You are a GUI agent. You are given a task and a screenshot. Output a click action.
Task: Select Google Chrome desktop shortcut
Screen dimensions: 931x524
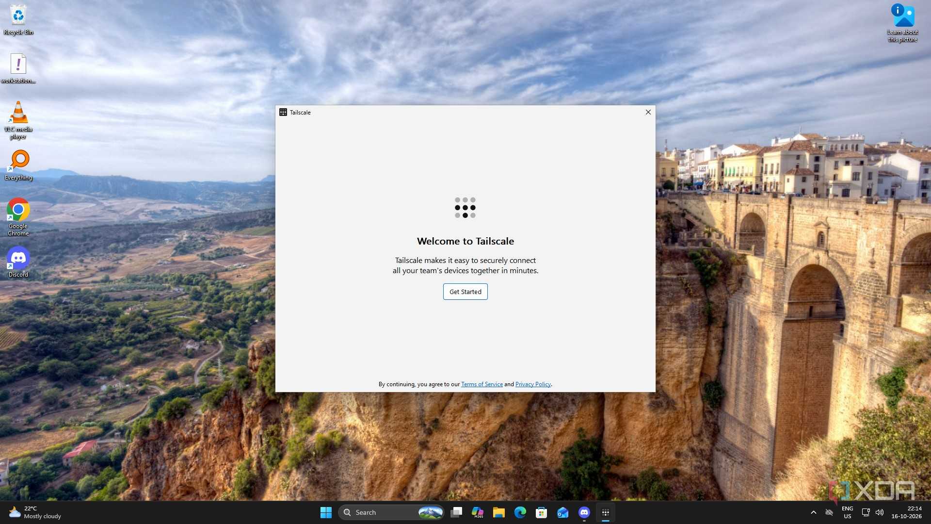point(18,217)
